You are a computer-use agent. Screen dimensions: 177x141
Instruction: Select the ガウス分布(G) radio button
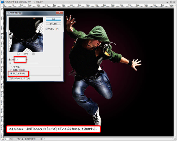tap(11, 73)
